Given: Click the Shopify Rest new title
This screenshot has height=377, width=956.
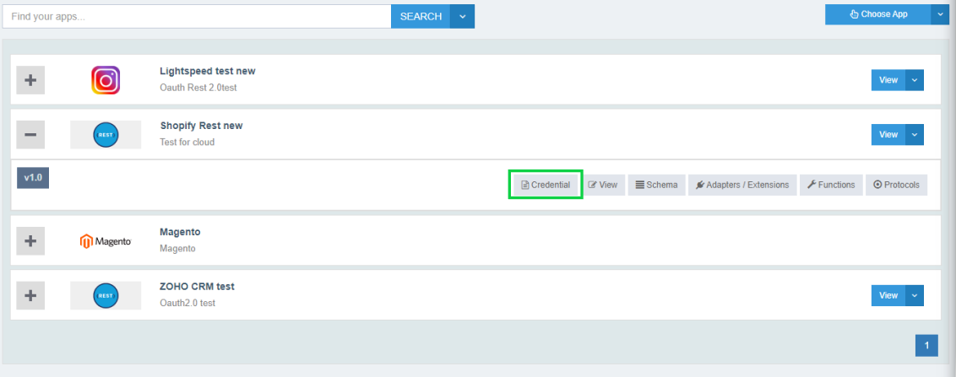Looking at the screenshot, I should [x=201, y=126].
